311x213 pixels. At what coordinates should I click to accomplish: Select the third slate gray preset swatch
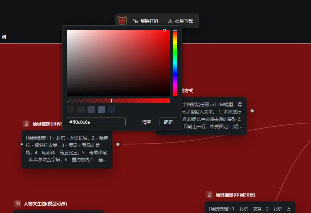[91, 109]
